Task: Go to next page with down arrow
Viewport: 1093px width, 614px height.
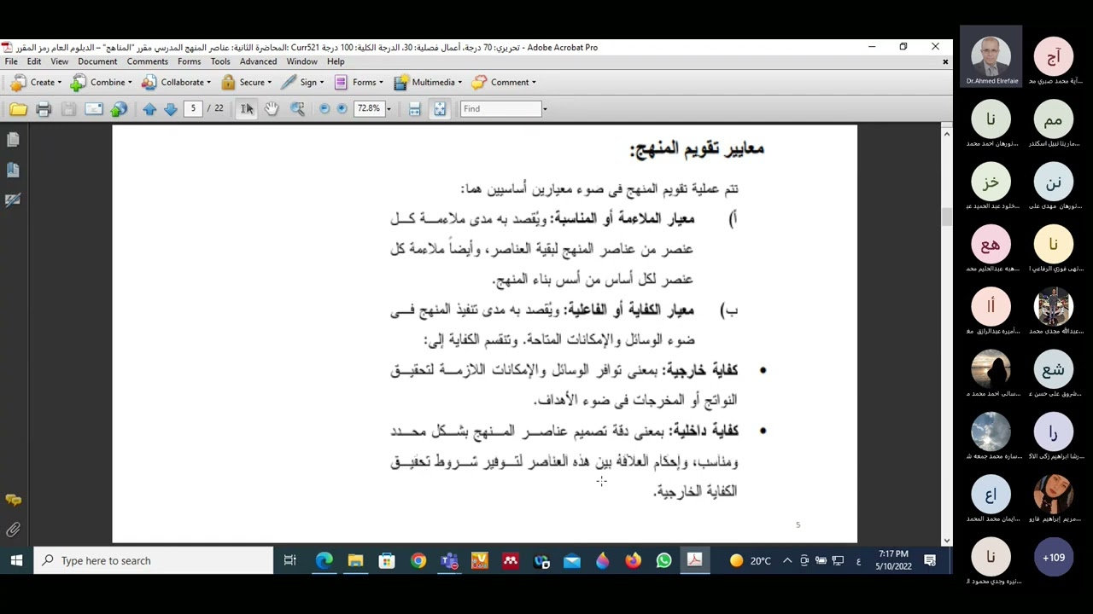Action: tap(170, 109)
